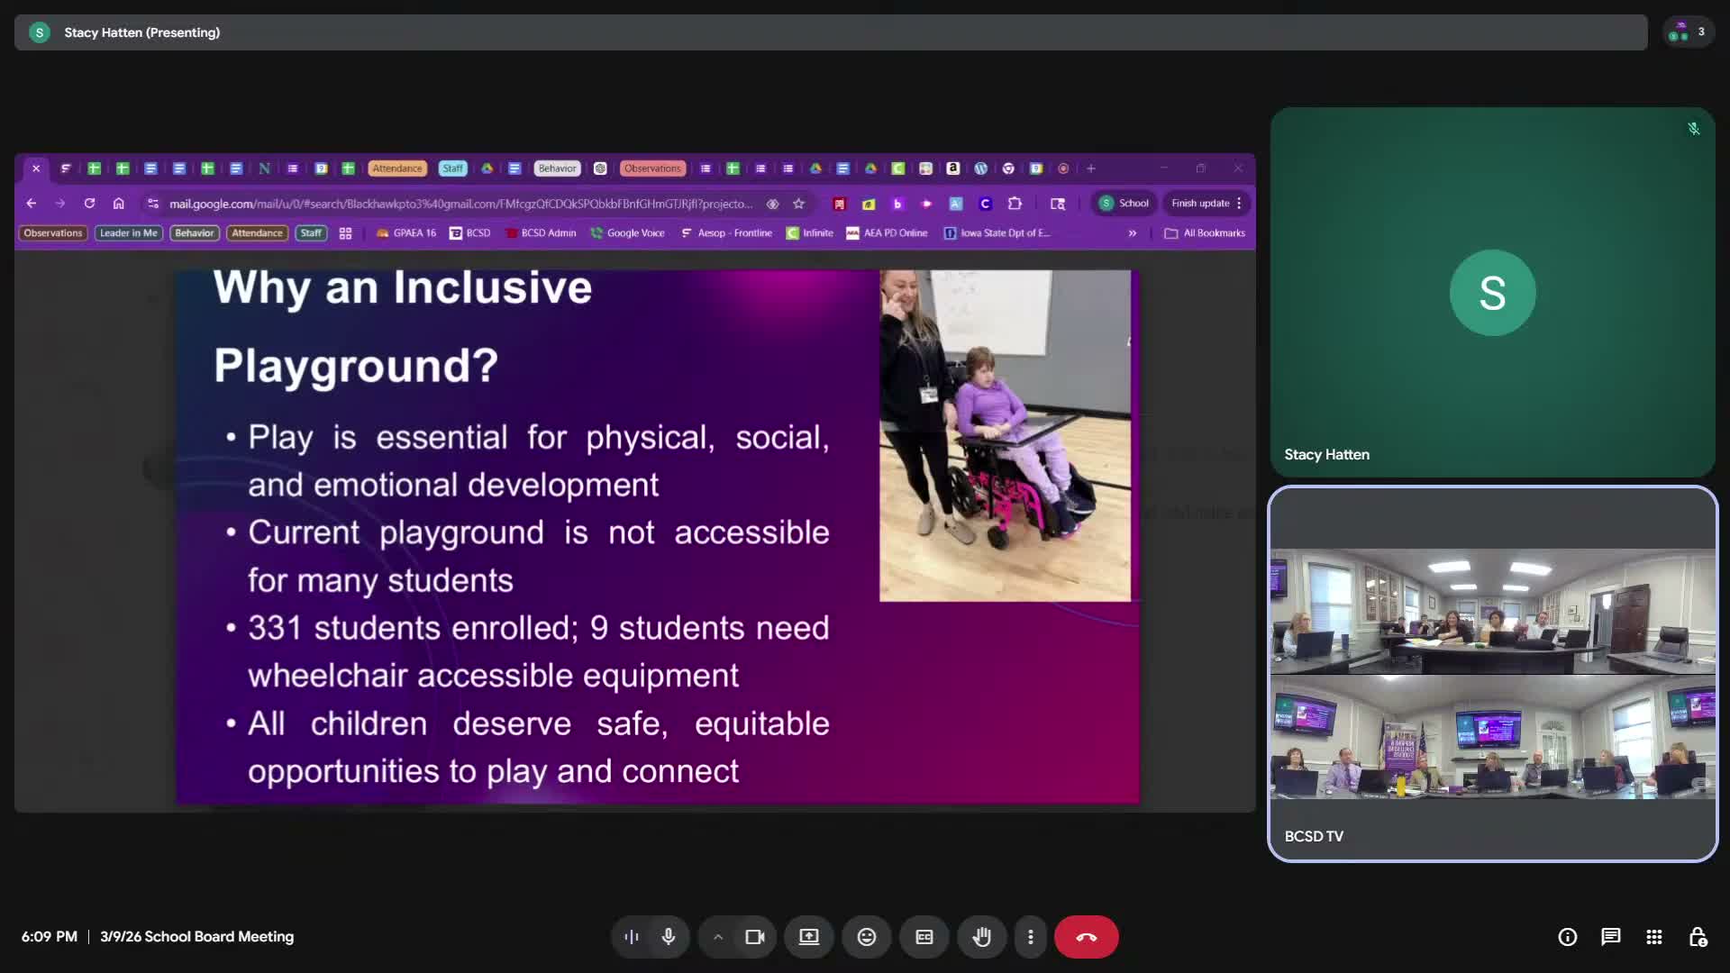Open the Behavior tab group
This screenshot has height=973, width=1730.
tap(557, 168)
